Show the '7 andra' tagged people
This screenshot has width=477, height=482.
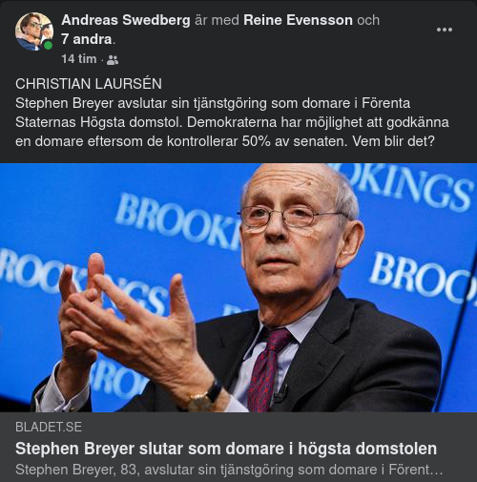[87, 39]
